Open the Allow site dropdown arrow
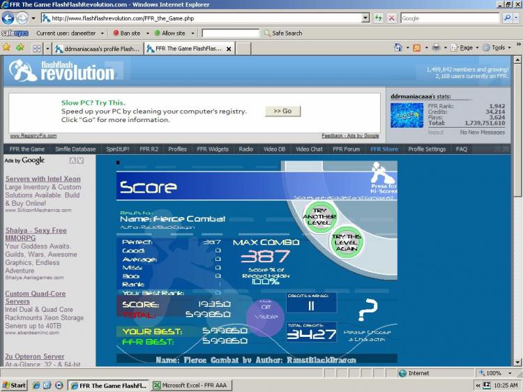Image resolution: width=523 pixels, height=392 pixels. click(192, 33)
